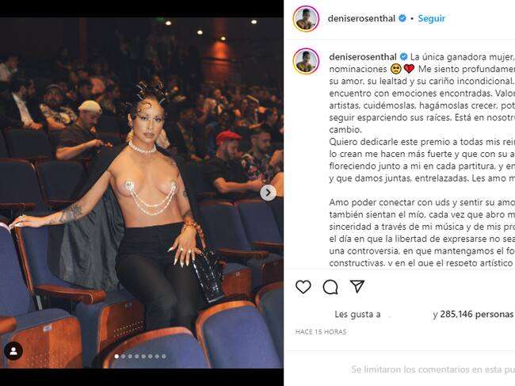Like the post with the heart icon

click(x=303, y=287)
